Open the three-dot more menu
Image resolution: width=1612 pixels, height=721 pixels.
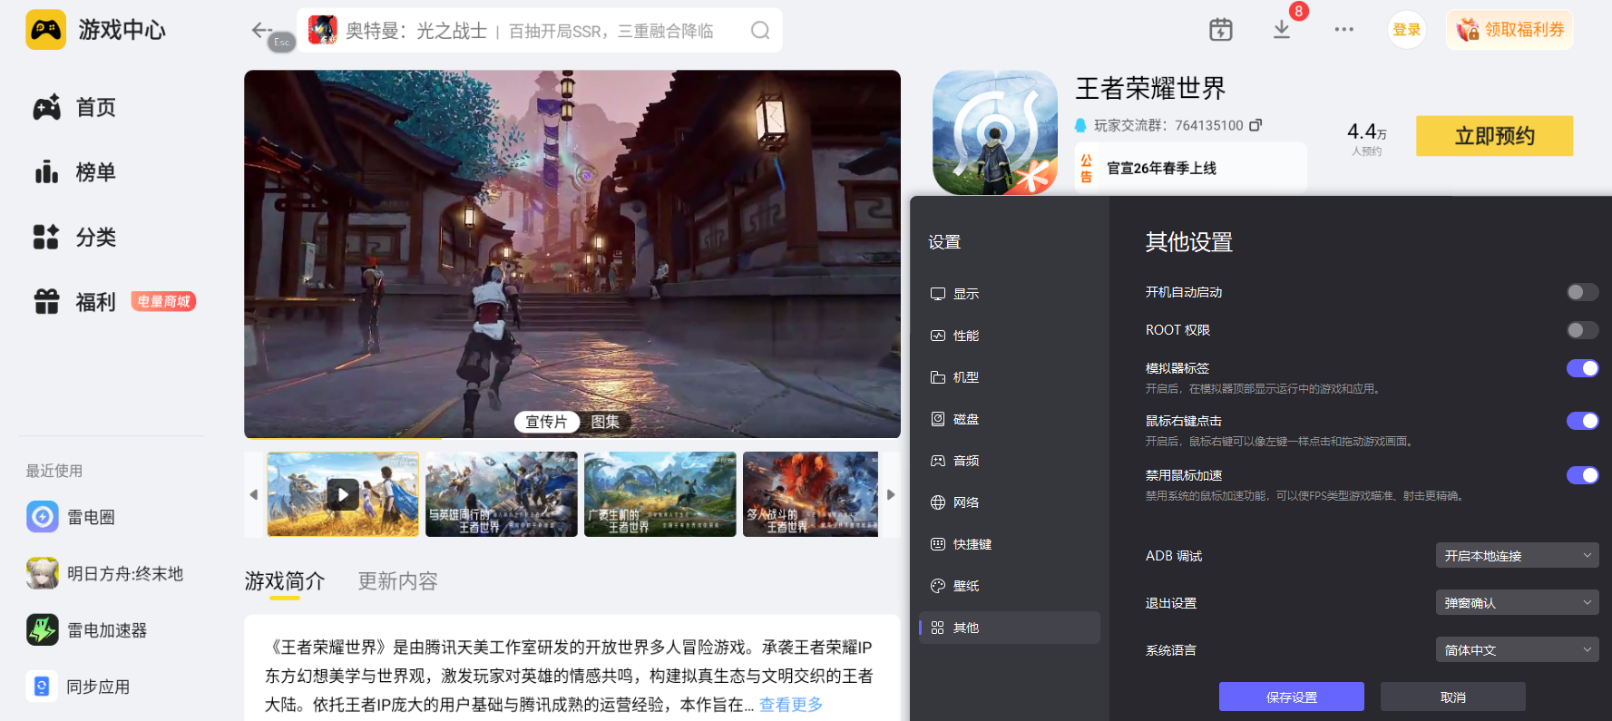1343,30
